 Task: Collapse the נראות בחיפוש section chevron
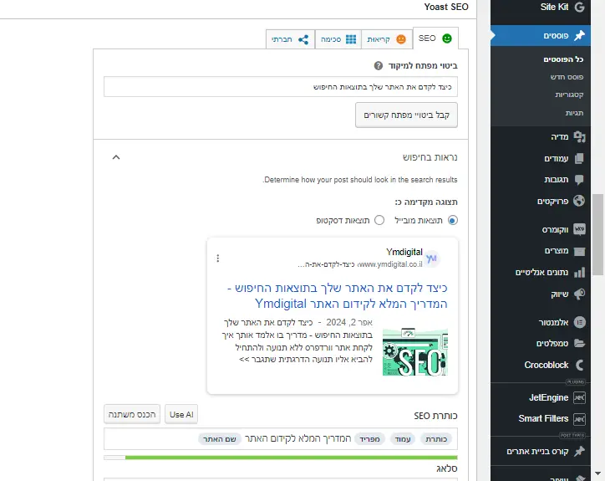116,157
